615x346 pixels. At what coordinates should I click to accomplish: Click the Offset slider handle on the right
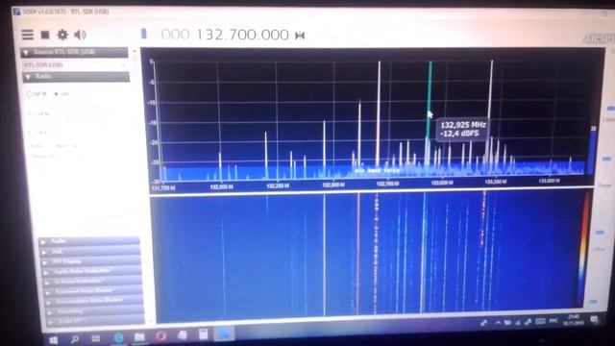(x=593, y=302)
